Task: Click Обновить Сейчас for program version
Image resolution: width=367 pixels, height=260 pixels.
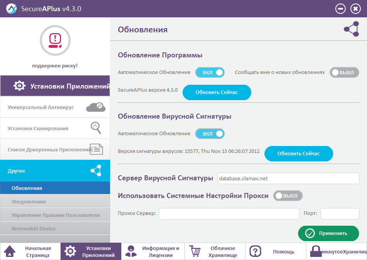Action: (217, 92)
